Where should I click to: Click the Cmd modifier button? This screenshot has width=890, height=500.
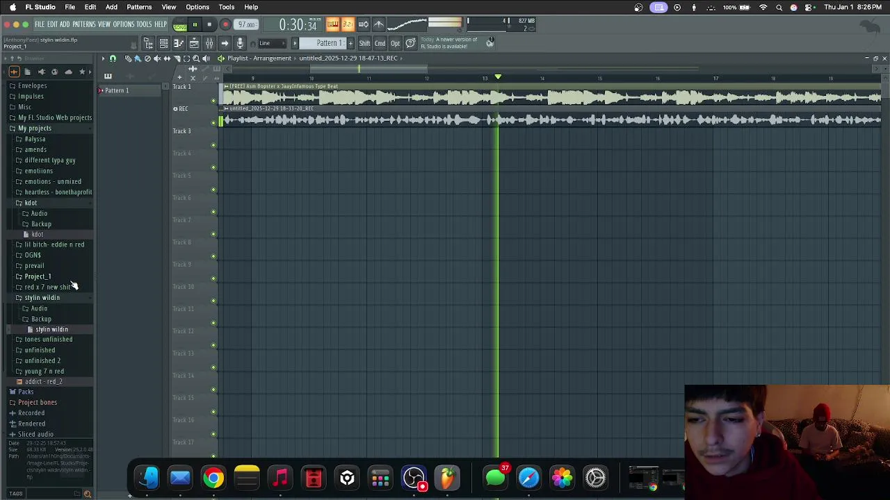tap(380, 43)
